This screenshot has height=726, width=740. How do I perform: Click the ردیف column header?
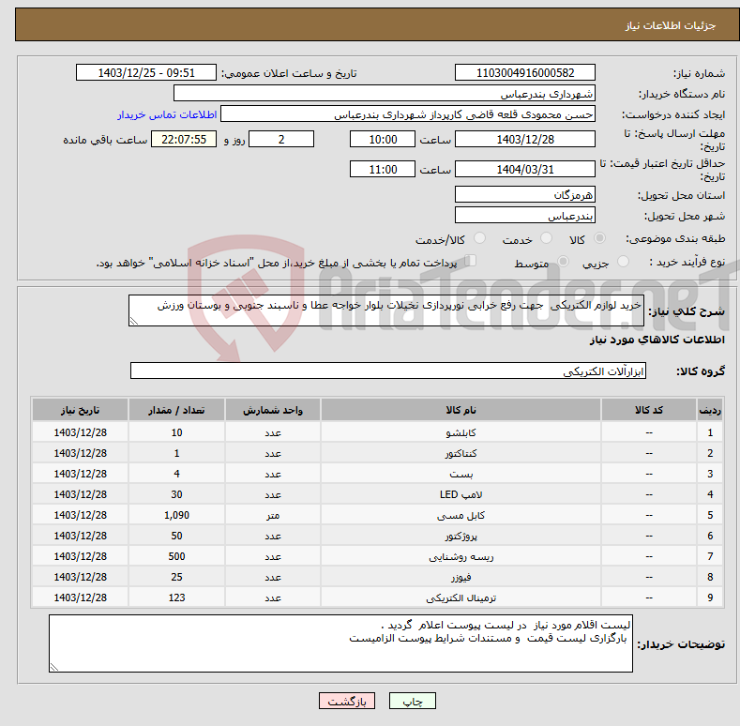coord(710,410)
